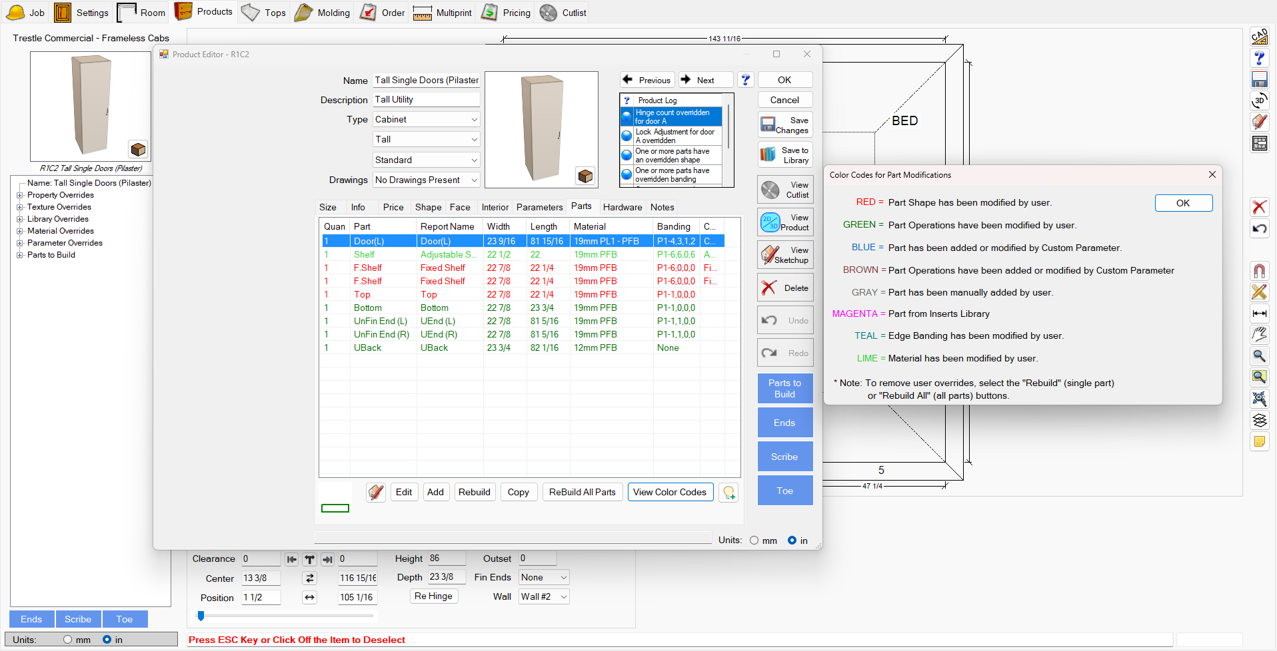Switch to the Hardware tab
The image size is (1277, 651).
coord(622,207)
